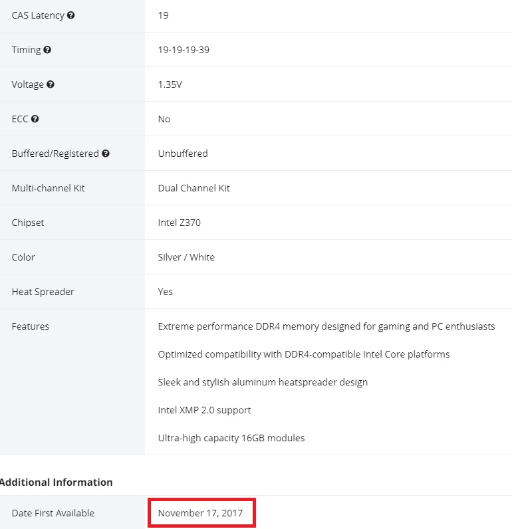This screenshot has height=529, width=512.
Task: Click the Sleek and stylish aluminum heatspreader line
Action: coord(263,382)
